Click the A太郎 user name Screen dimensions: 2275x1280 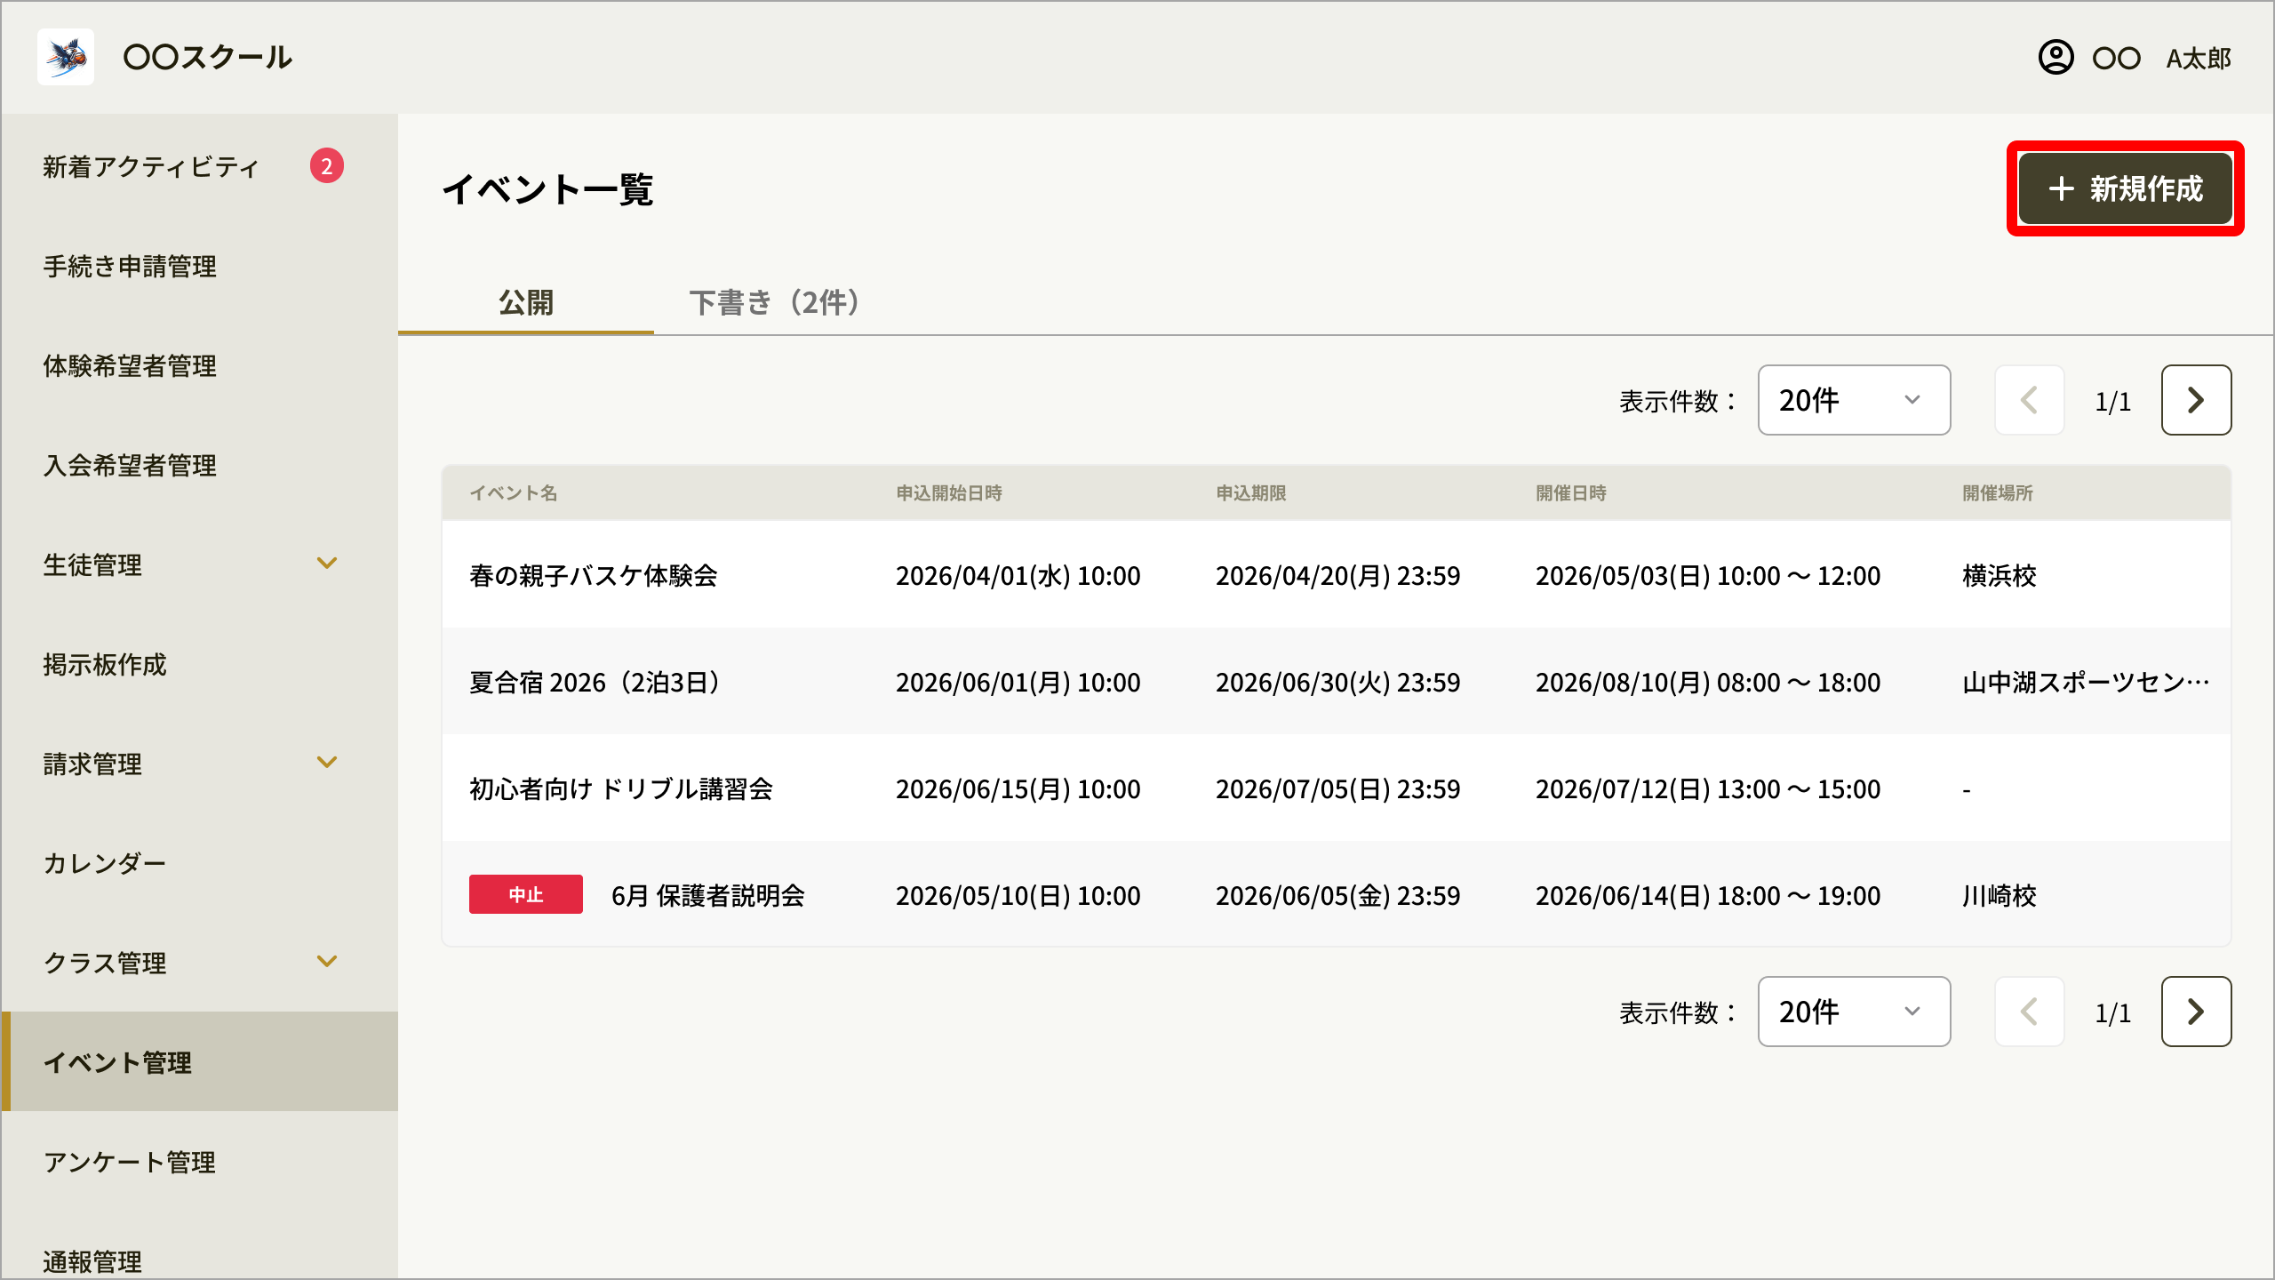(x=2199, y=58)
